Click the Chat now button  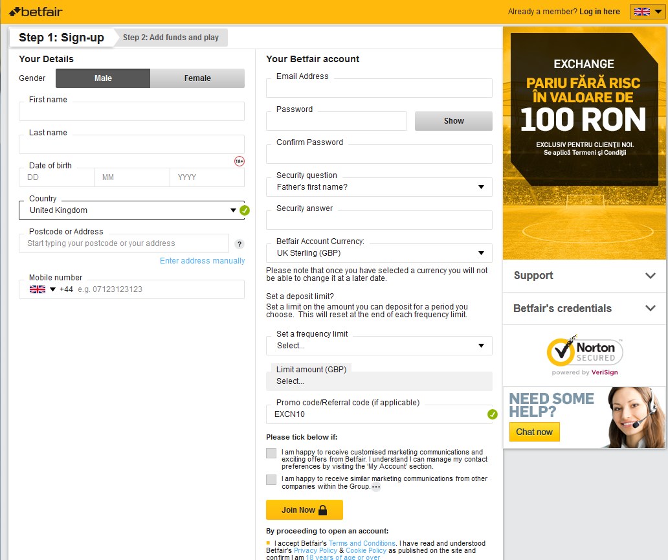(x=534, y=432)
